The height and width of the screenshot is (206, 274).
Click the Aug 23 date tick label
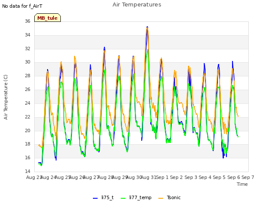click(x=34, y=177)
